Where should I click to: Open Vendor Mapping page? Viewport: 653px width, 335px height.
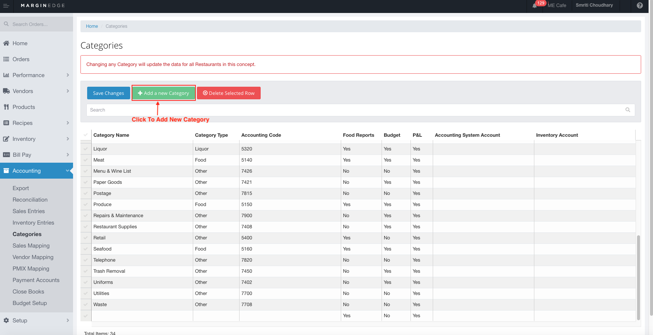[x=33, y=257]
